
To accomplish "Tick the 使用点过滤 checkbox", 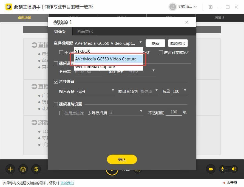I will (x=61, y=113).
